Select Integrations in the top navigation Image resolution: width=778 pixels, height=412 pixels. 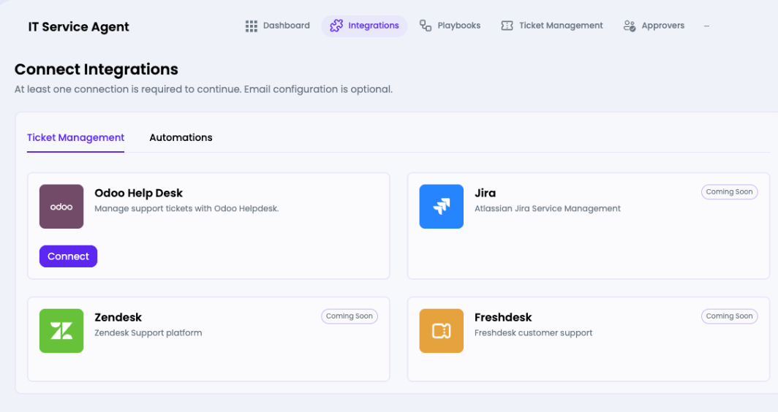(364, 26)
